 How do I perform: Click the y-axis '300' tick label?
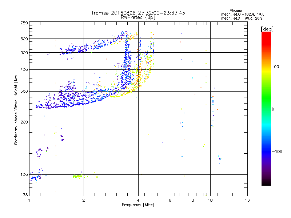click(x=24, y=92)
